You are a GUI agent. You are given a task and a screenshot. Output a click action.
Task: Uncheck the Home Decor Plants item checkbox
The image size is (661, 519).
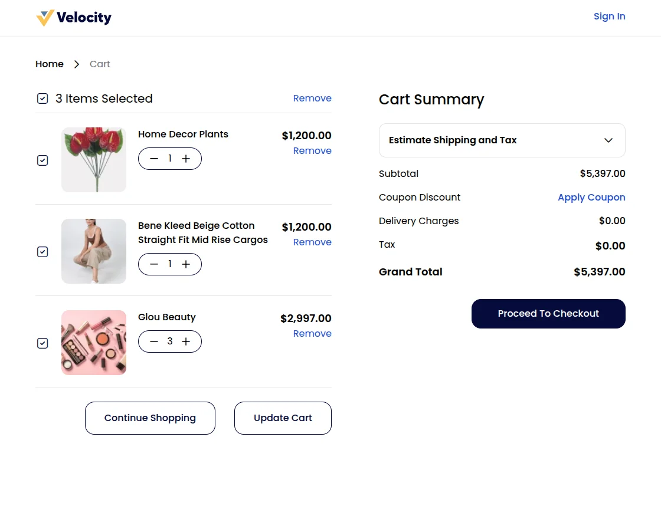tap(42, 160)
